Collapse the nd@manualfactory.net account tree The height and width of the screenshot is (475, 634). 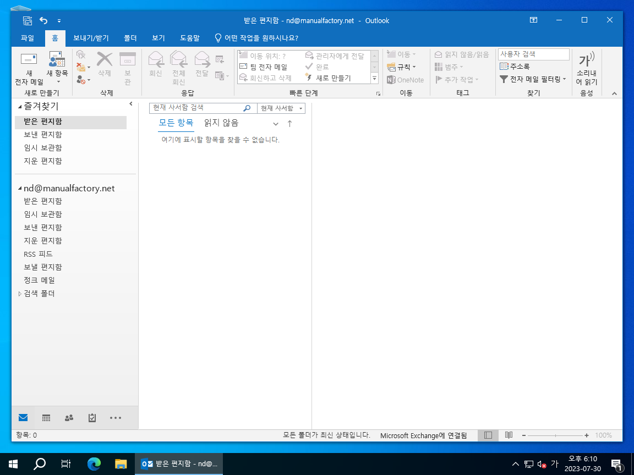point(19,189)
